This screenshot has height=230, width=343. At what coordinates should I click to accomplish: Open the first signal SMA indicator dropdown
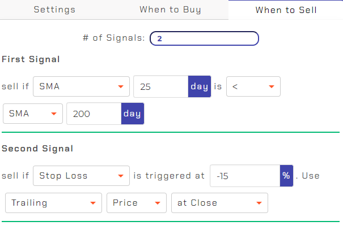coord(81,86)
